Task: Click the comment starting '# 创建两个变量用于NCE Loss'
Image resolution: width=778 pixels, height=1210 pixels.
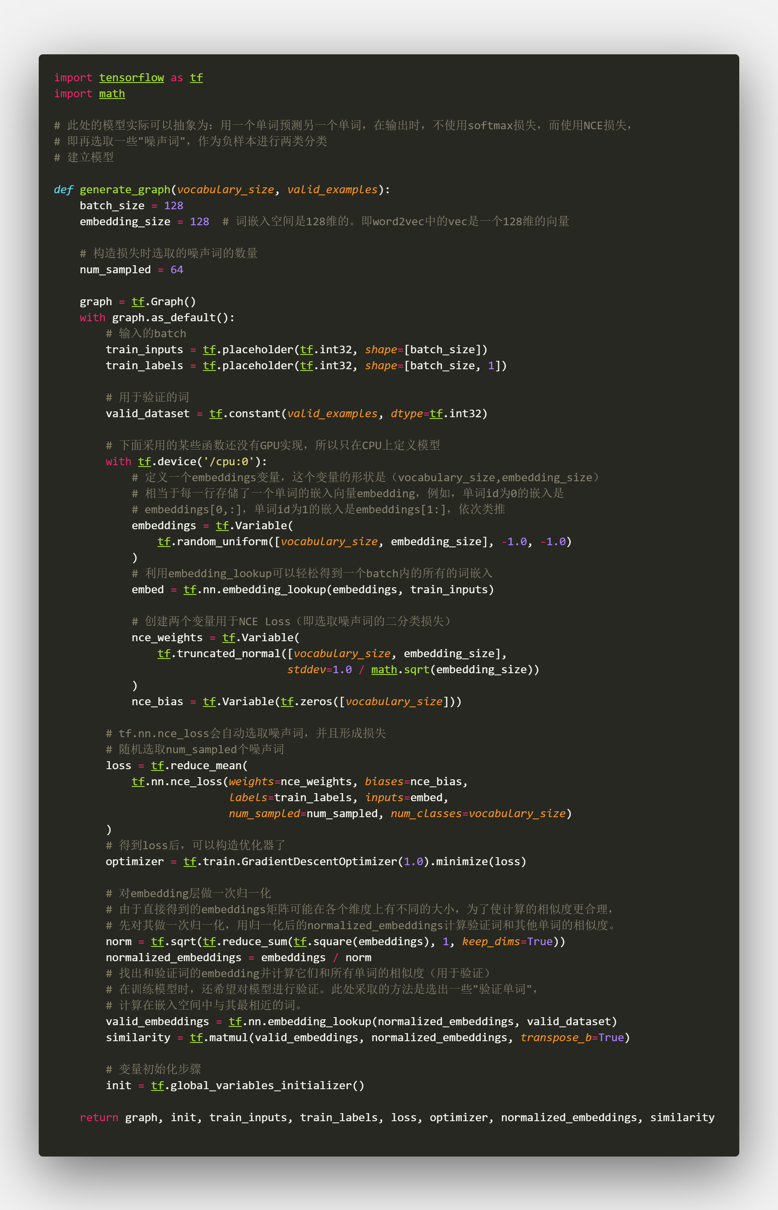Action: pyautogui.click(x=293, y=622)
